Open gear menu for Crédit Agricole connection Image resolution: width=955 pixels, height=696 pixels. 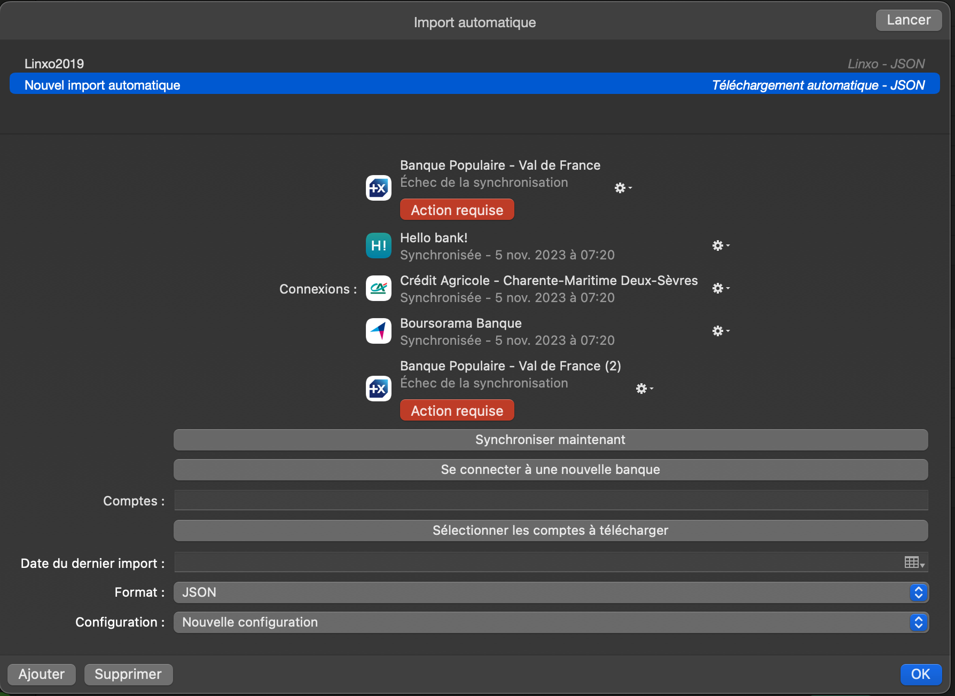pyautogui.click(x=720, y=288)
